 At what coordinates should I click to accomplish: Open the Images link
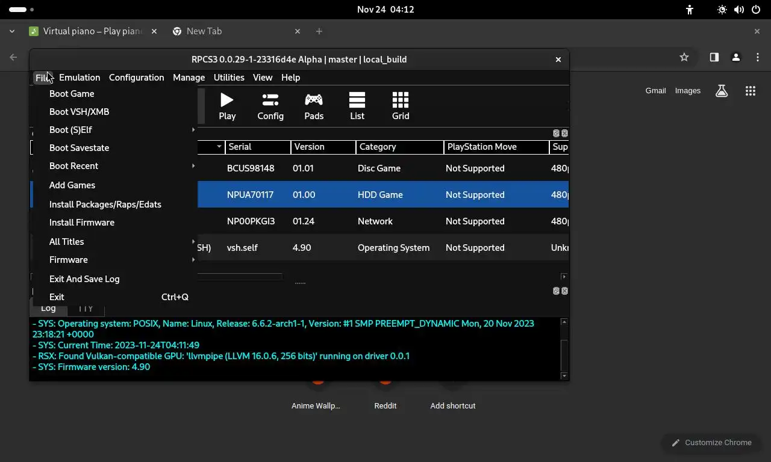point(687,91)
